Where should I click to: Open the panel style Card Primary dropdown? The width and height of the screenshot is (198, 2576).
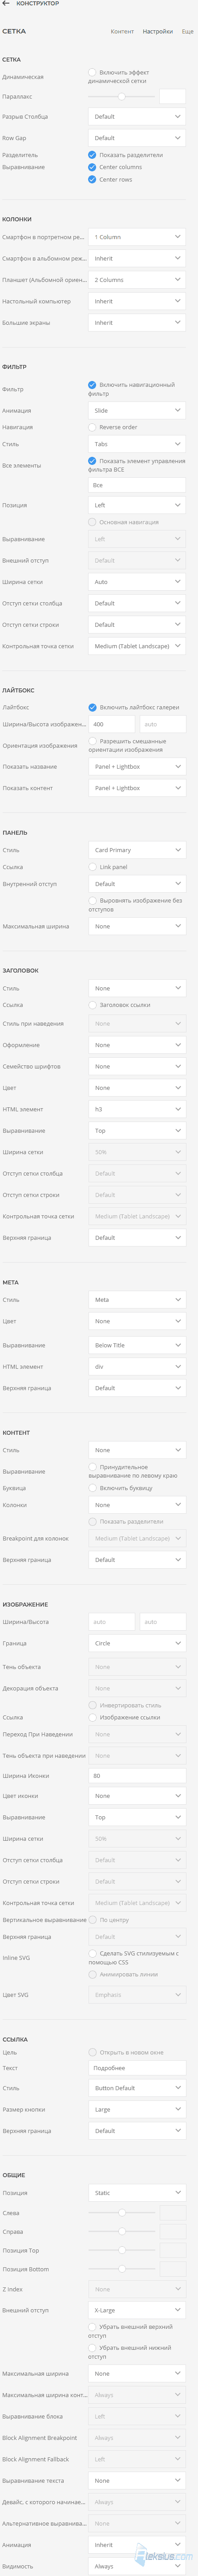pyautogui.click(x=137, y=850)
